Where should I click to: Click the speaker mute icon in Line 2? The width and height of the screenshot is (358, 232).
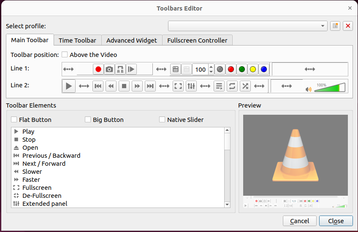click(x=309, y=89)
